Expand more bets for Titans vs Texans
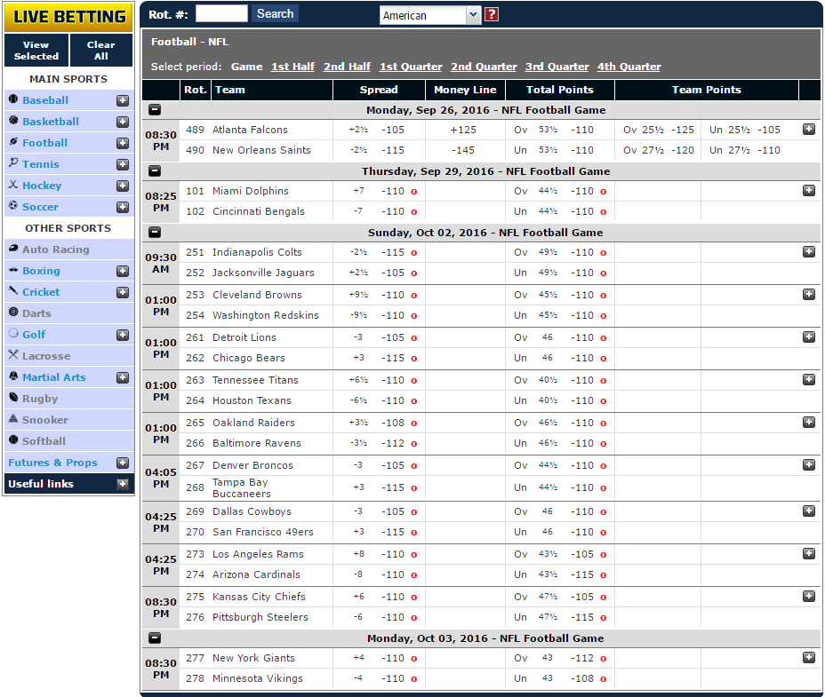825x697 pixels. coord(809,379)
